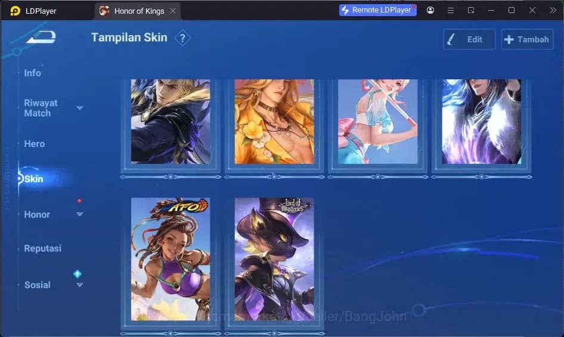
Task: Select the pink-haired pastel skin card
Action: (377, 121)
